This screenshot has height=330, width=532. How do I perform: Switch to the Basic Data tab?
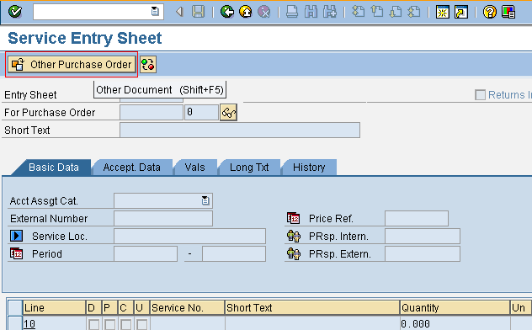pyautogui.click(x=54, y=168)
